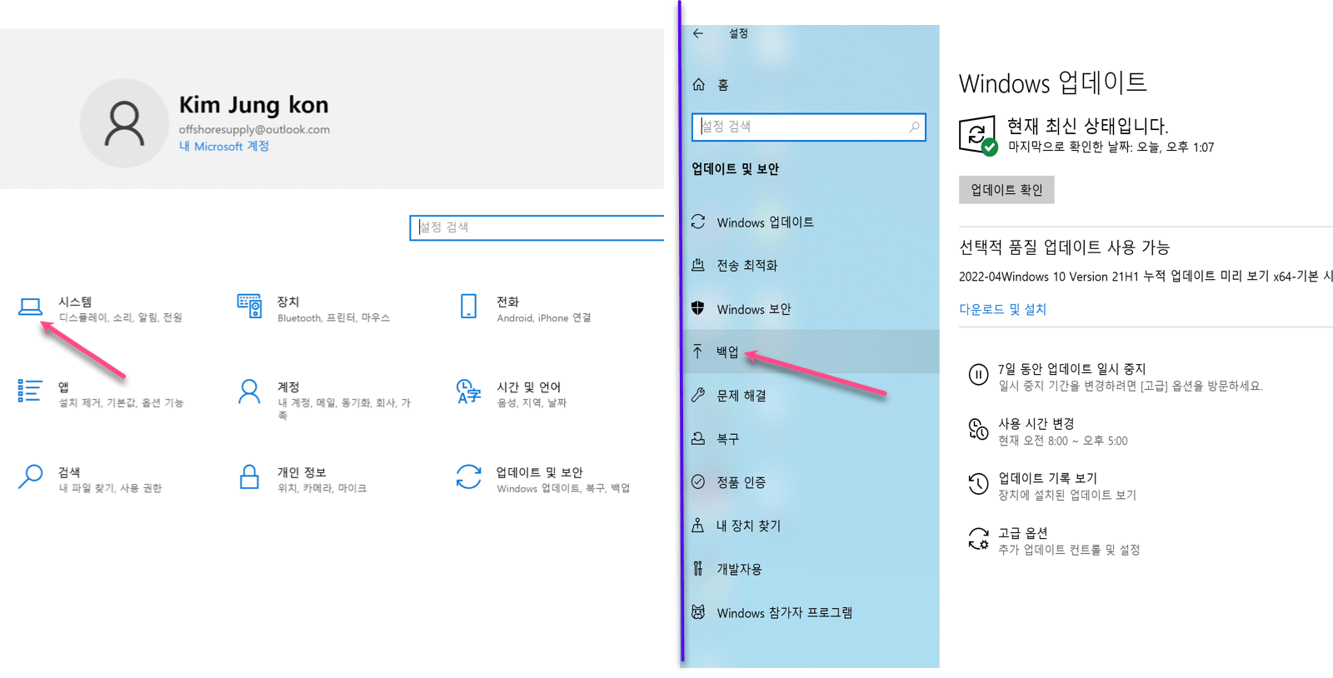
Task: Click the update status icon with green check
Action: 978,135
